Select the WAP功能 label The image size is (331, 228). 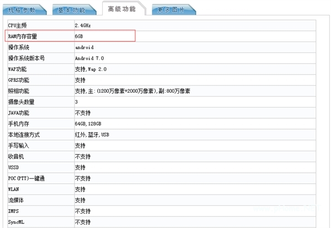point(17,69)
